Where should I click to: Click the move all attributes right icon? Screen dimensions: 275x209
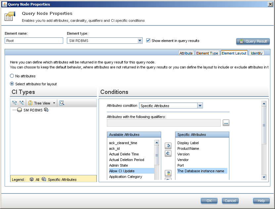(168, 173)
